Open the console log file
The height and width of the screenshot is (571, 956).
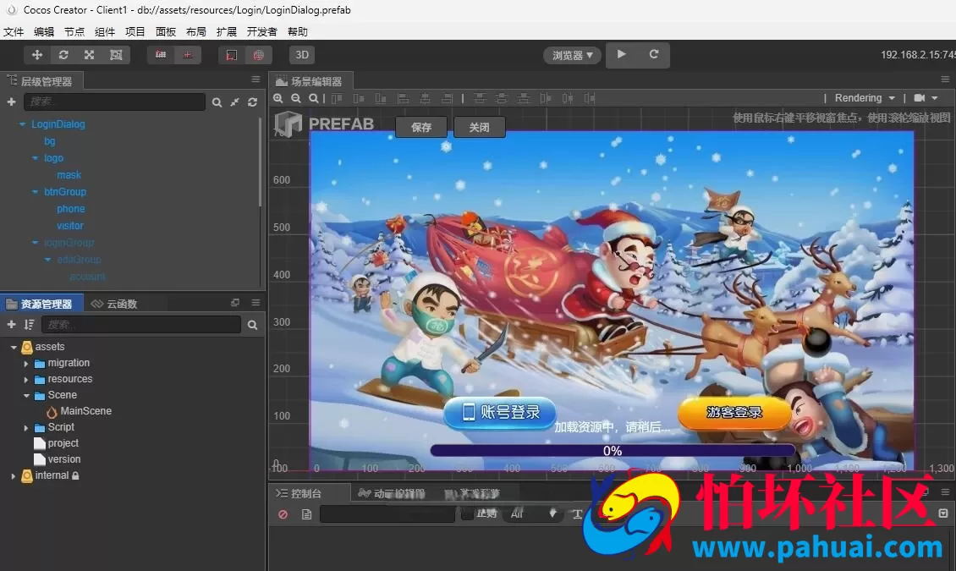(306, 514)
